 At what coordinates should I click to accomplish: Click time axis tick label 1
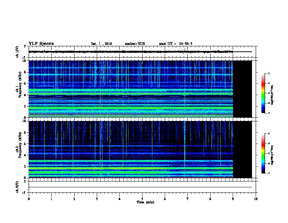(x=51, y=199)
